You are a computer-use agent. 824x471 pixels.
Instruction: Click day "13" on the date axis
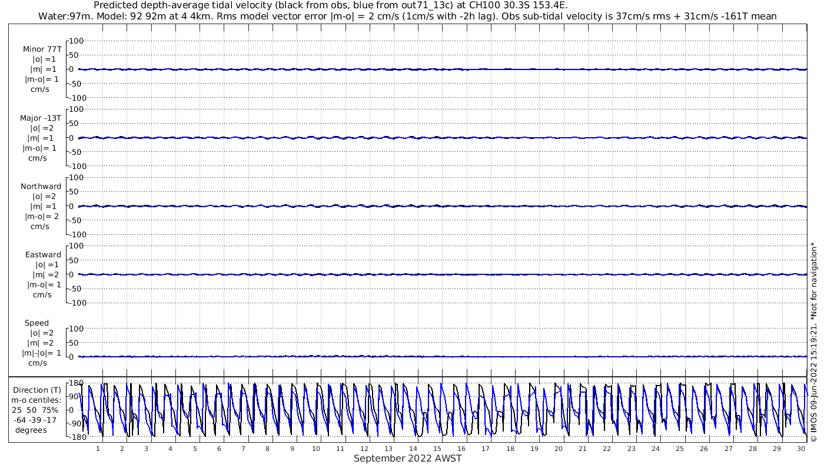389,449
